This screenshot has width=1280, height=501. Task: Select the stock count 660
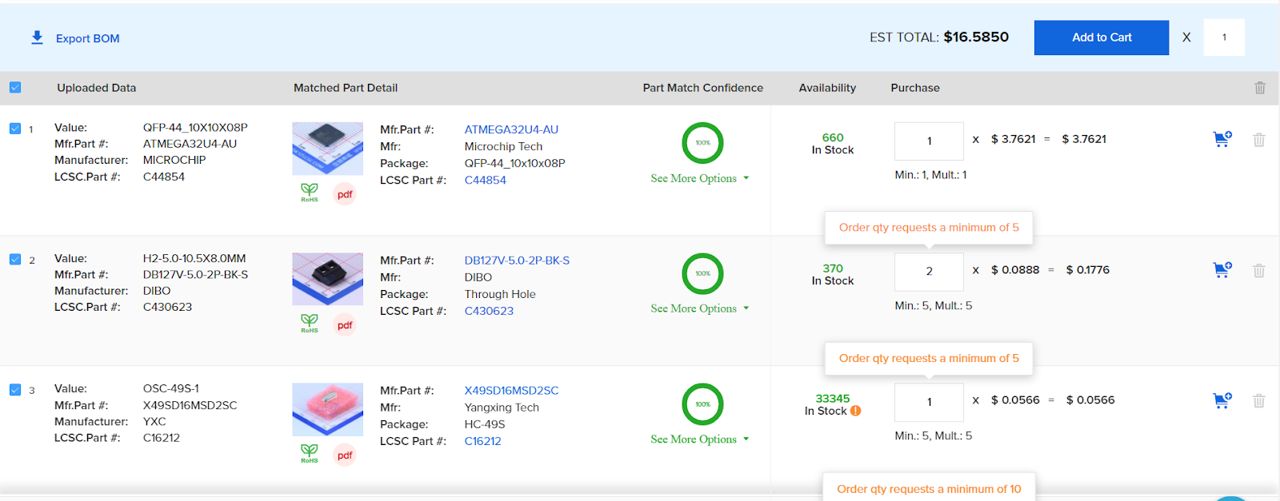[833, 137]
